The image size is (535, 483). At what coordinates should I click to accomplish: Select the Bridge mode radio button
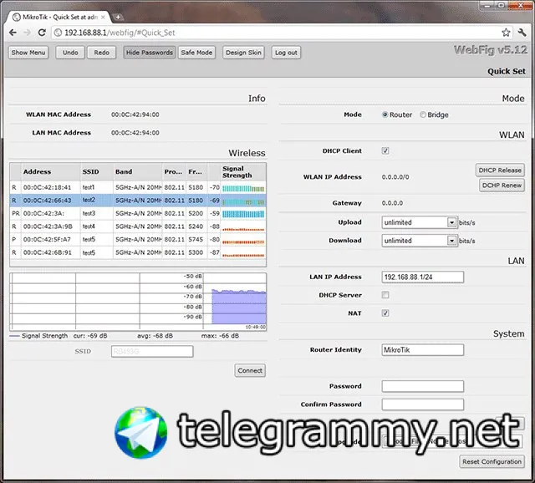pyautogui.click(x=423, y=114)
